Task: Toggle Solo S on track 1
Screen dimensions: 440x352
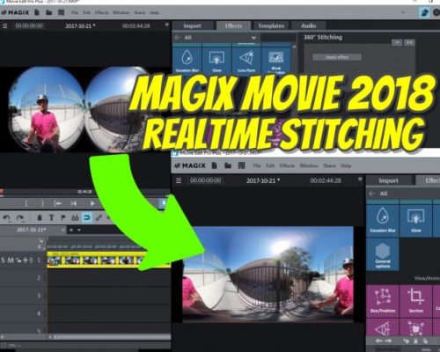Action: click(x=4, y=260)
